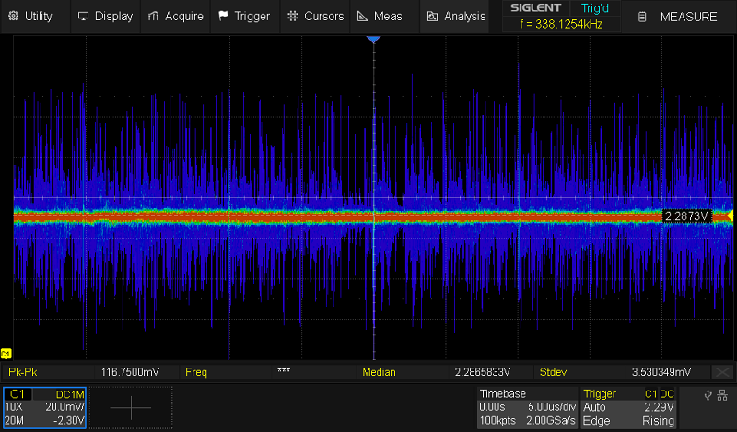Open the Display menu
Screen dimensions: 737x432
pyautogui.click(x=105, y=16)
